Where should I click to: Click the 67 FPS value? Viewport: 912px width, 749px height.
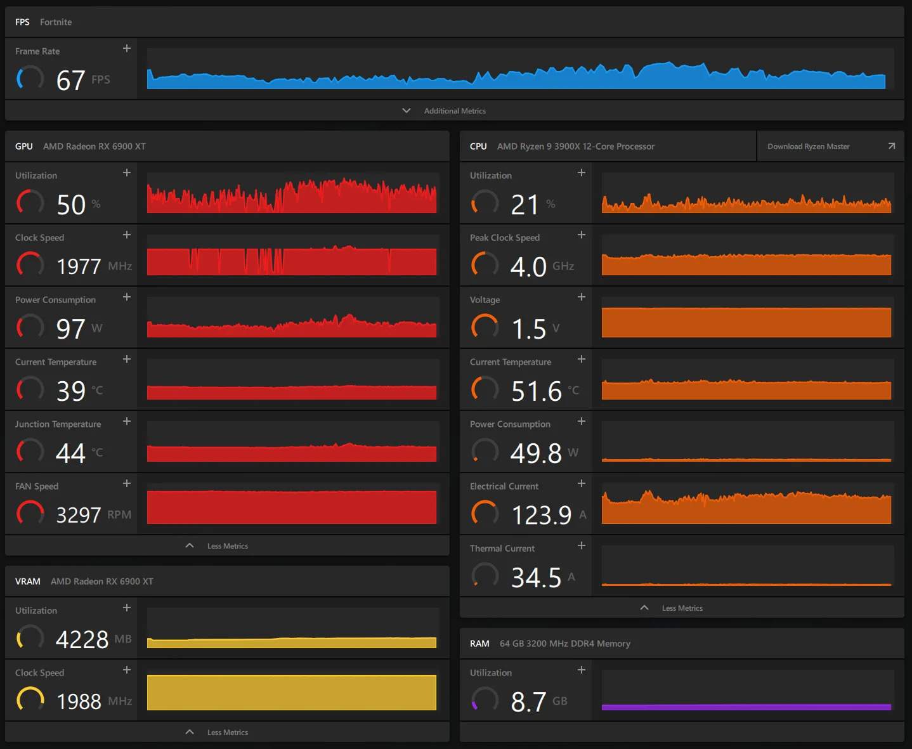click(x=83, y=80)
